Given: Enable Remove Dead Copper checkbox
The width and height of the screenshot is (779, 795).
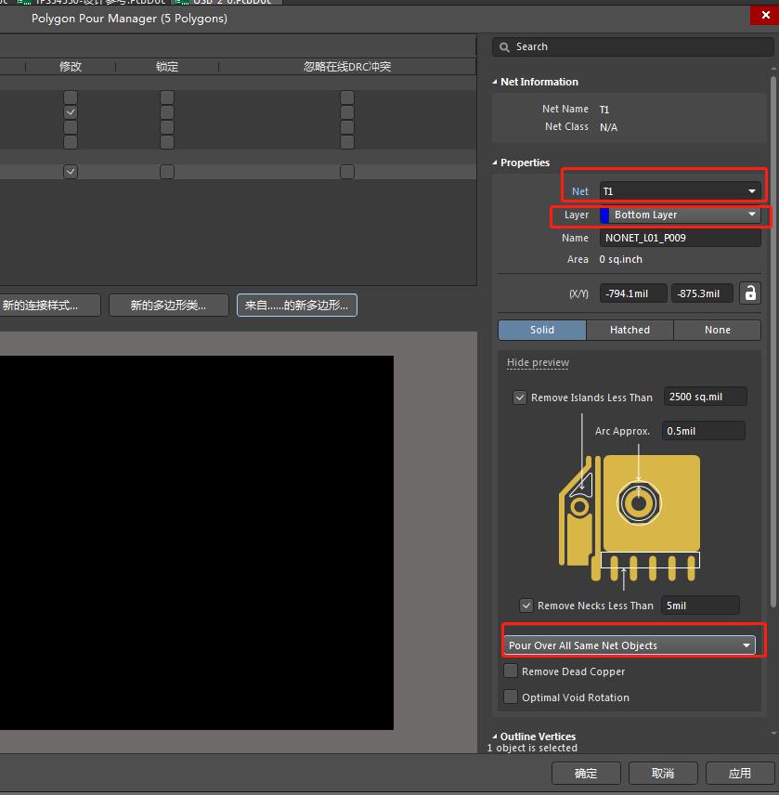Looking at the screenshot, I should click(511, 671).
